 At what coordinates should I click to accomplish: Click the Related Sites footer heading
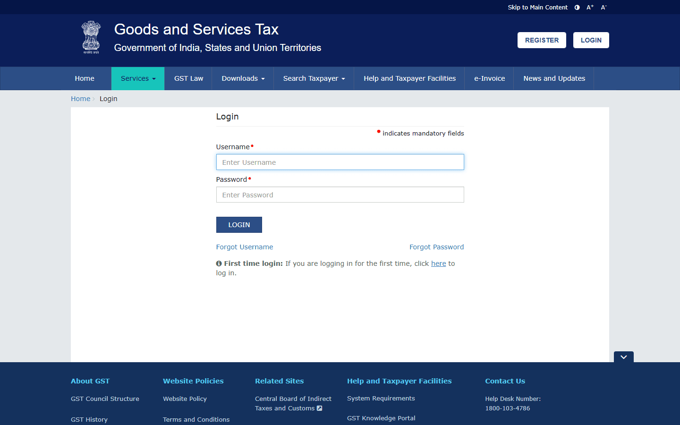click(280, 381)
